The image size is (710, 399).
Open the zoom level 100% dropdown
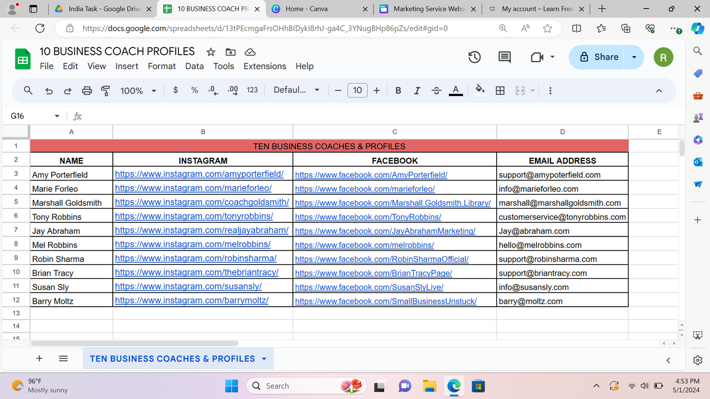coord(138,91)
